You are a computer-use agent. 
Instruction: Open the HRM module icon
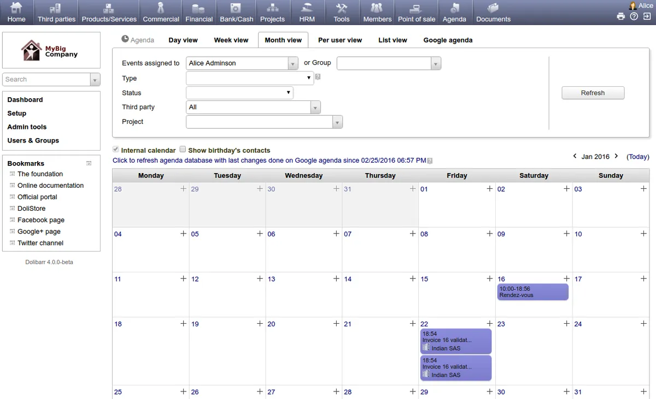pos(307,8)
